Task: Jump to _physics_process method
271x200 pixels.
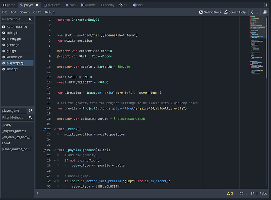Action: [17, 131]
